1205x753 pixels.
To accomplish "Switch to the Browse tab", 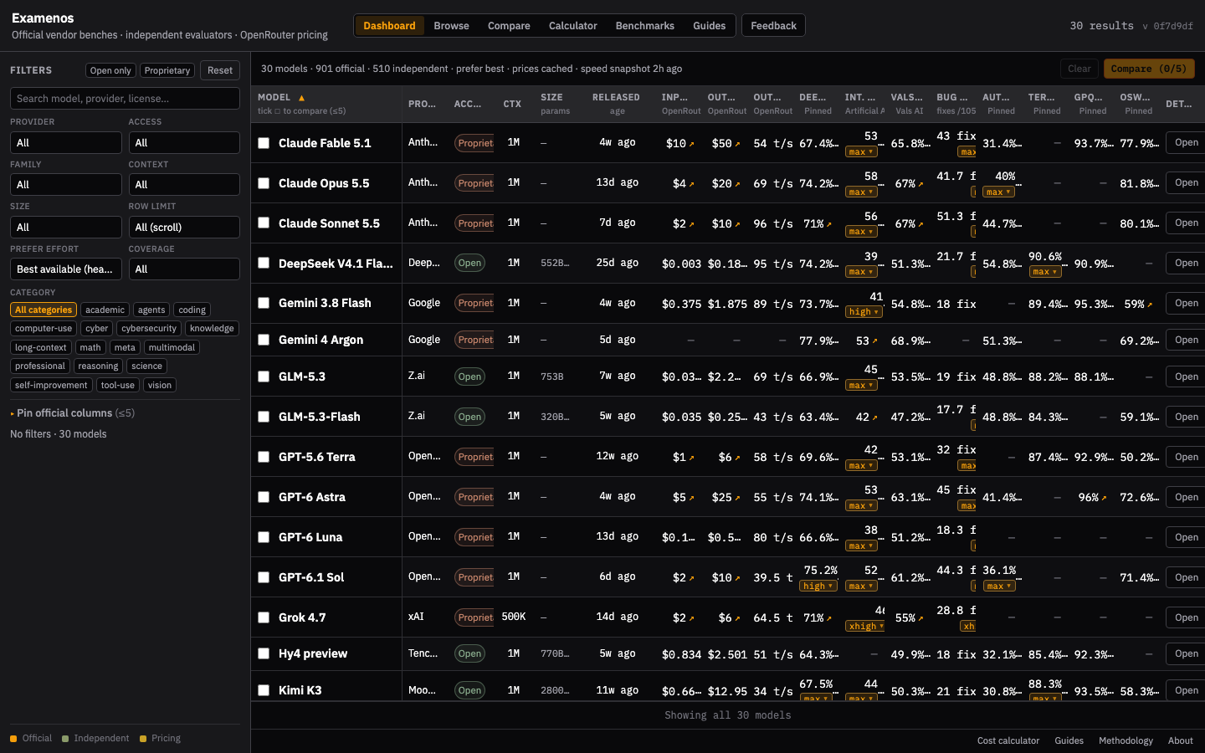I will [x=451, y=26].
